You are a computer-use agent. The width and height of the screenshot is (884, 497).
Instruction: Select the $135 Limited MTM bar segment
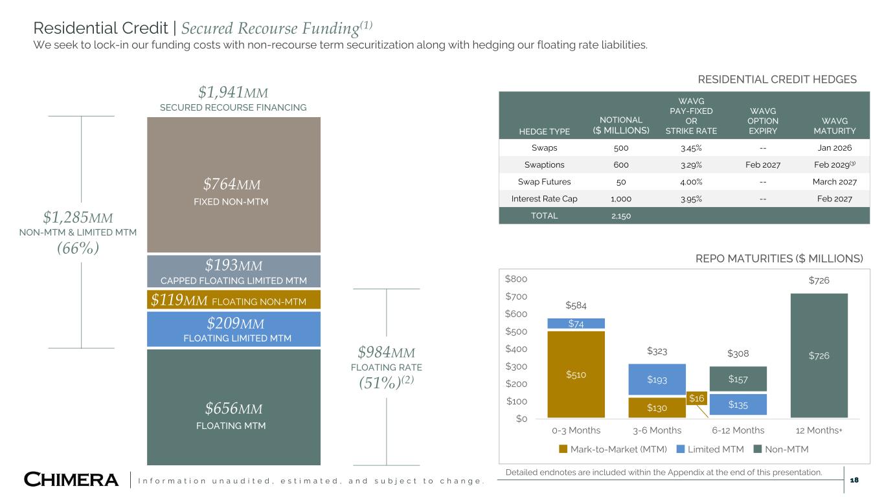[x=738, y=405]
